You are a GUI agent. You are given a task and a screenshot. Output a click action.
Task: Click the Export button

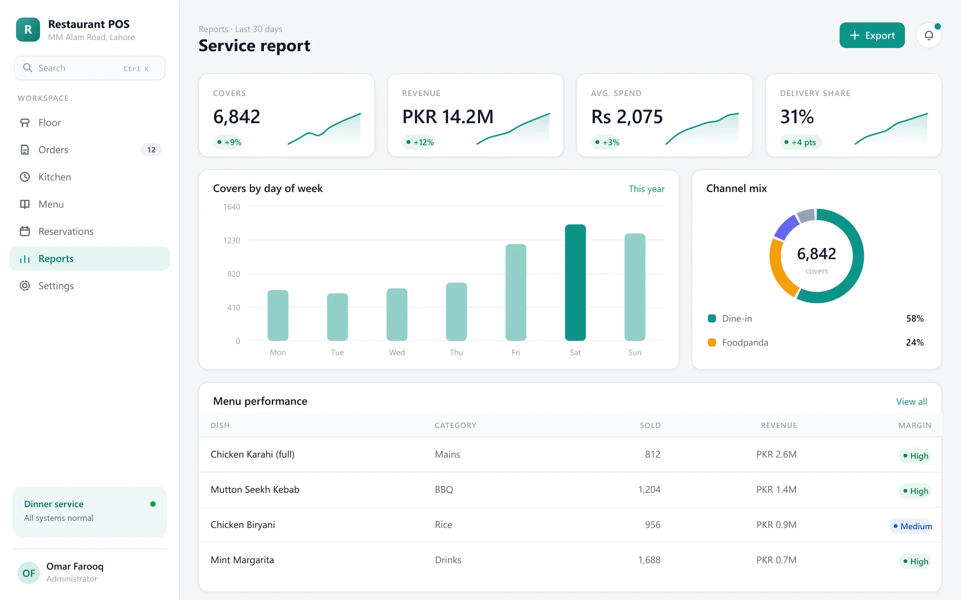[x=872, y=35]
